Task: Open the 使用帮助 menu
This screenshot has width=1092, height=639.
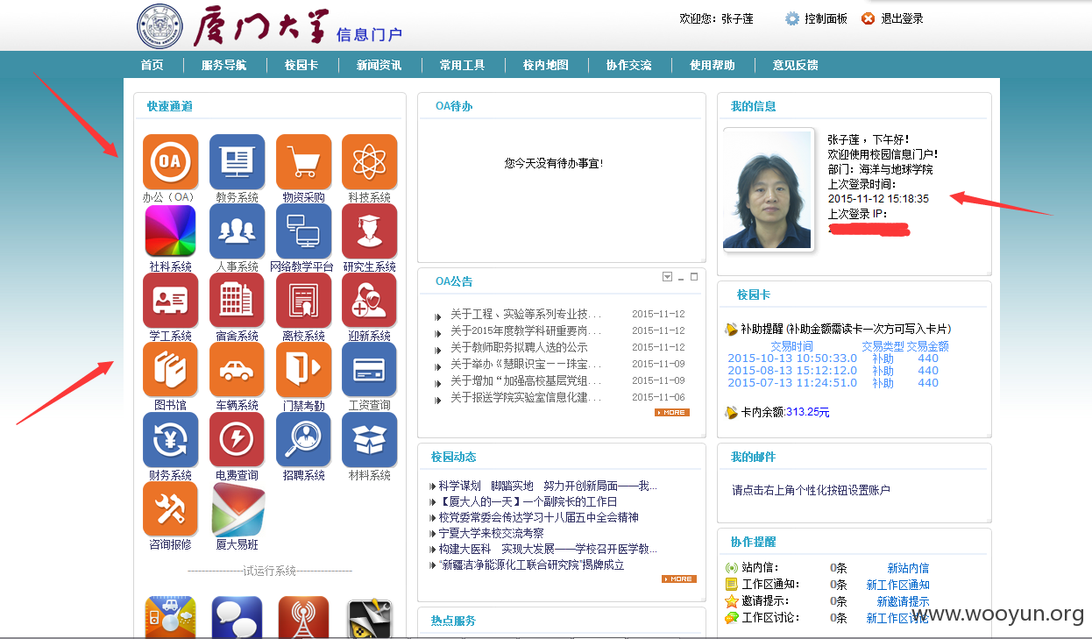Action: (712, 65)
